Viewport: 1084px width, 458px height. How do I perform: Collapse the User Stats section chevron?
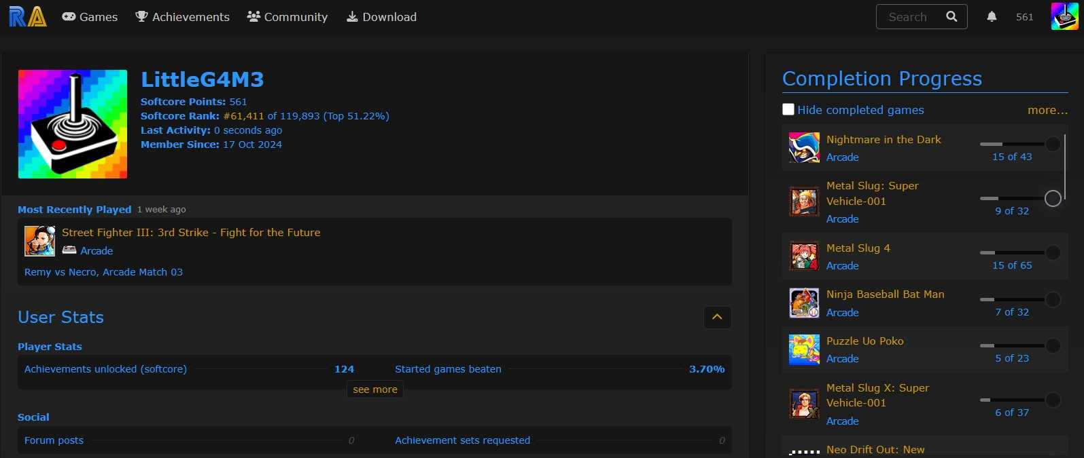pos(717,317)
